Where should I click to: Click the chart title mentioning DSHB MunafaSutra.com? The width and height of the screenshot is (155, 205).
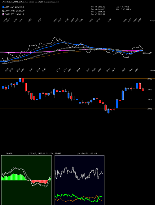[x=31, y=2]
